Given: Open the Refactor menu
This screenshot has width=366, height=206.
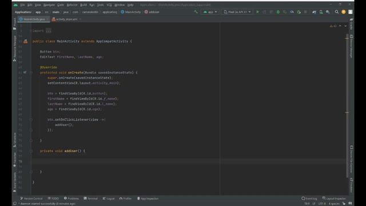Looking at the screenshot, I should click(x=72, y=5).
